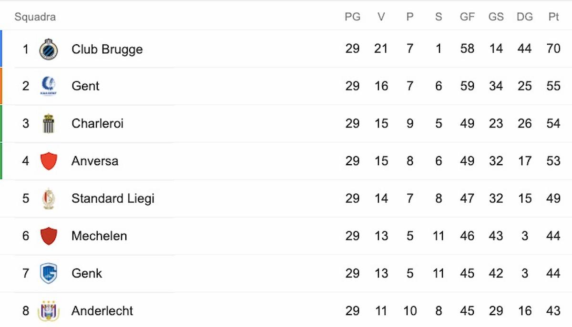Click the blue qualification bar beside rank 1
This screenshot has height=327, width=572.
click(x=1, y=49)
